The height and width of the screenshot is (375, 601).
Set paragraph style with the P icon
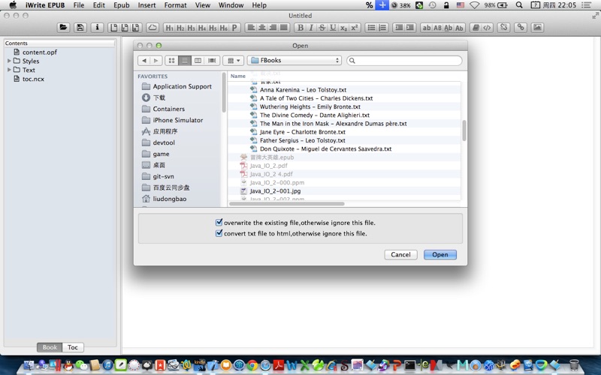[x=234, y=28]
